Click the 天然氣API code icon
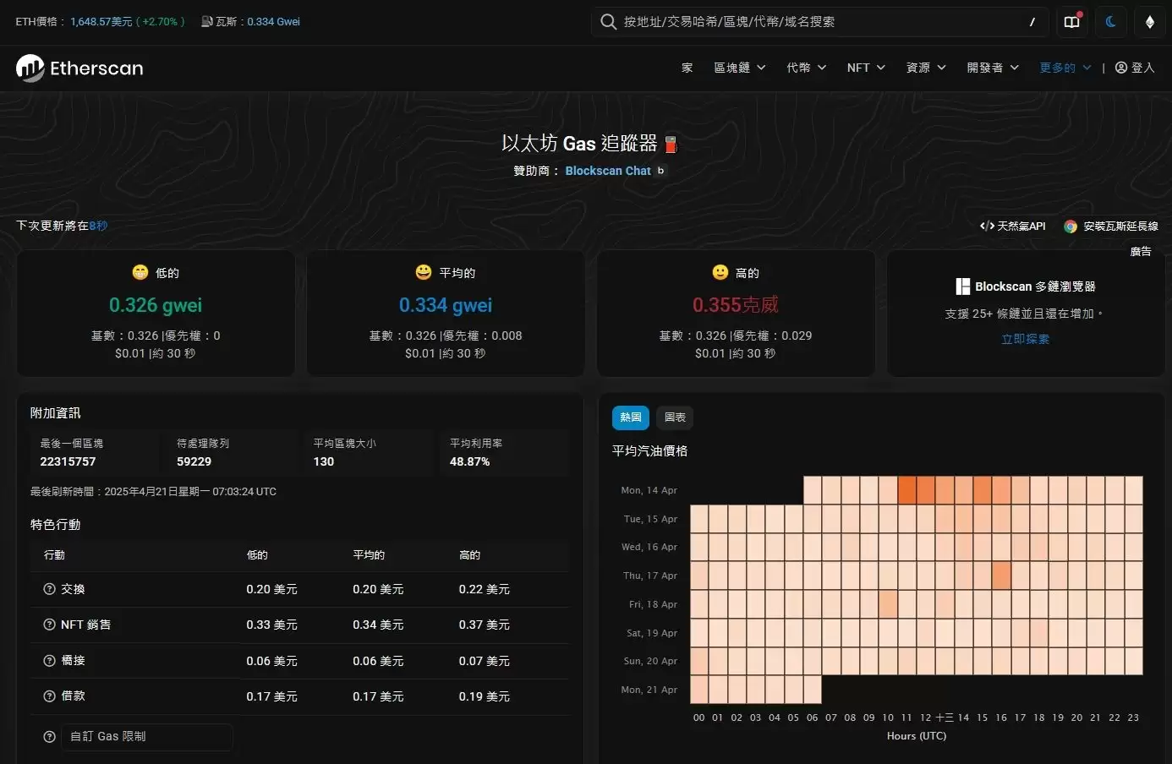This screenshot has width=1172, height=764. [987, 226]
